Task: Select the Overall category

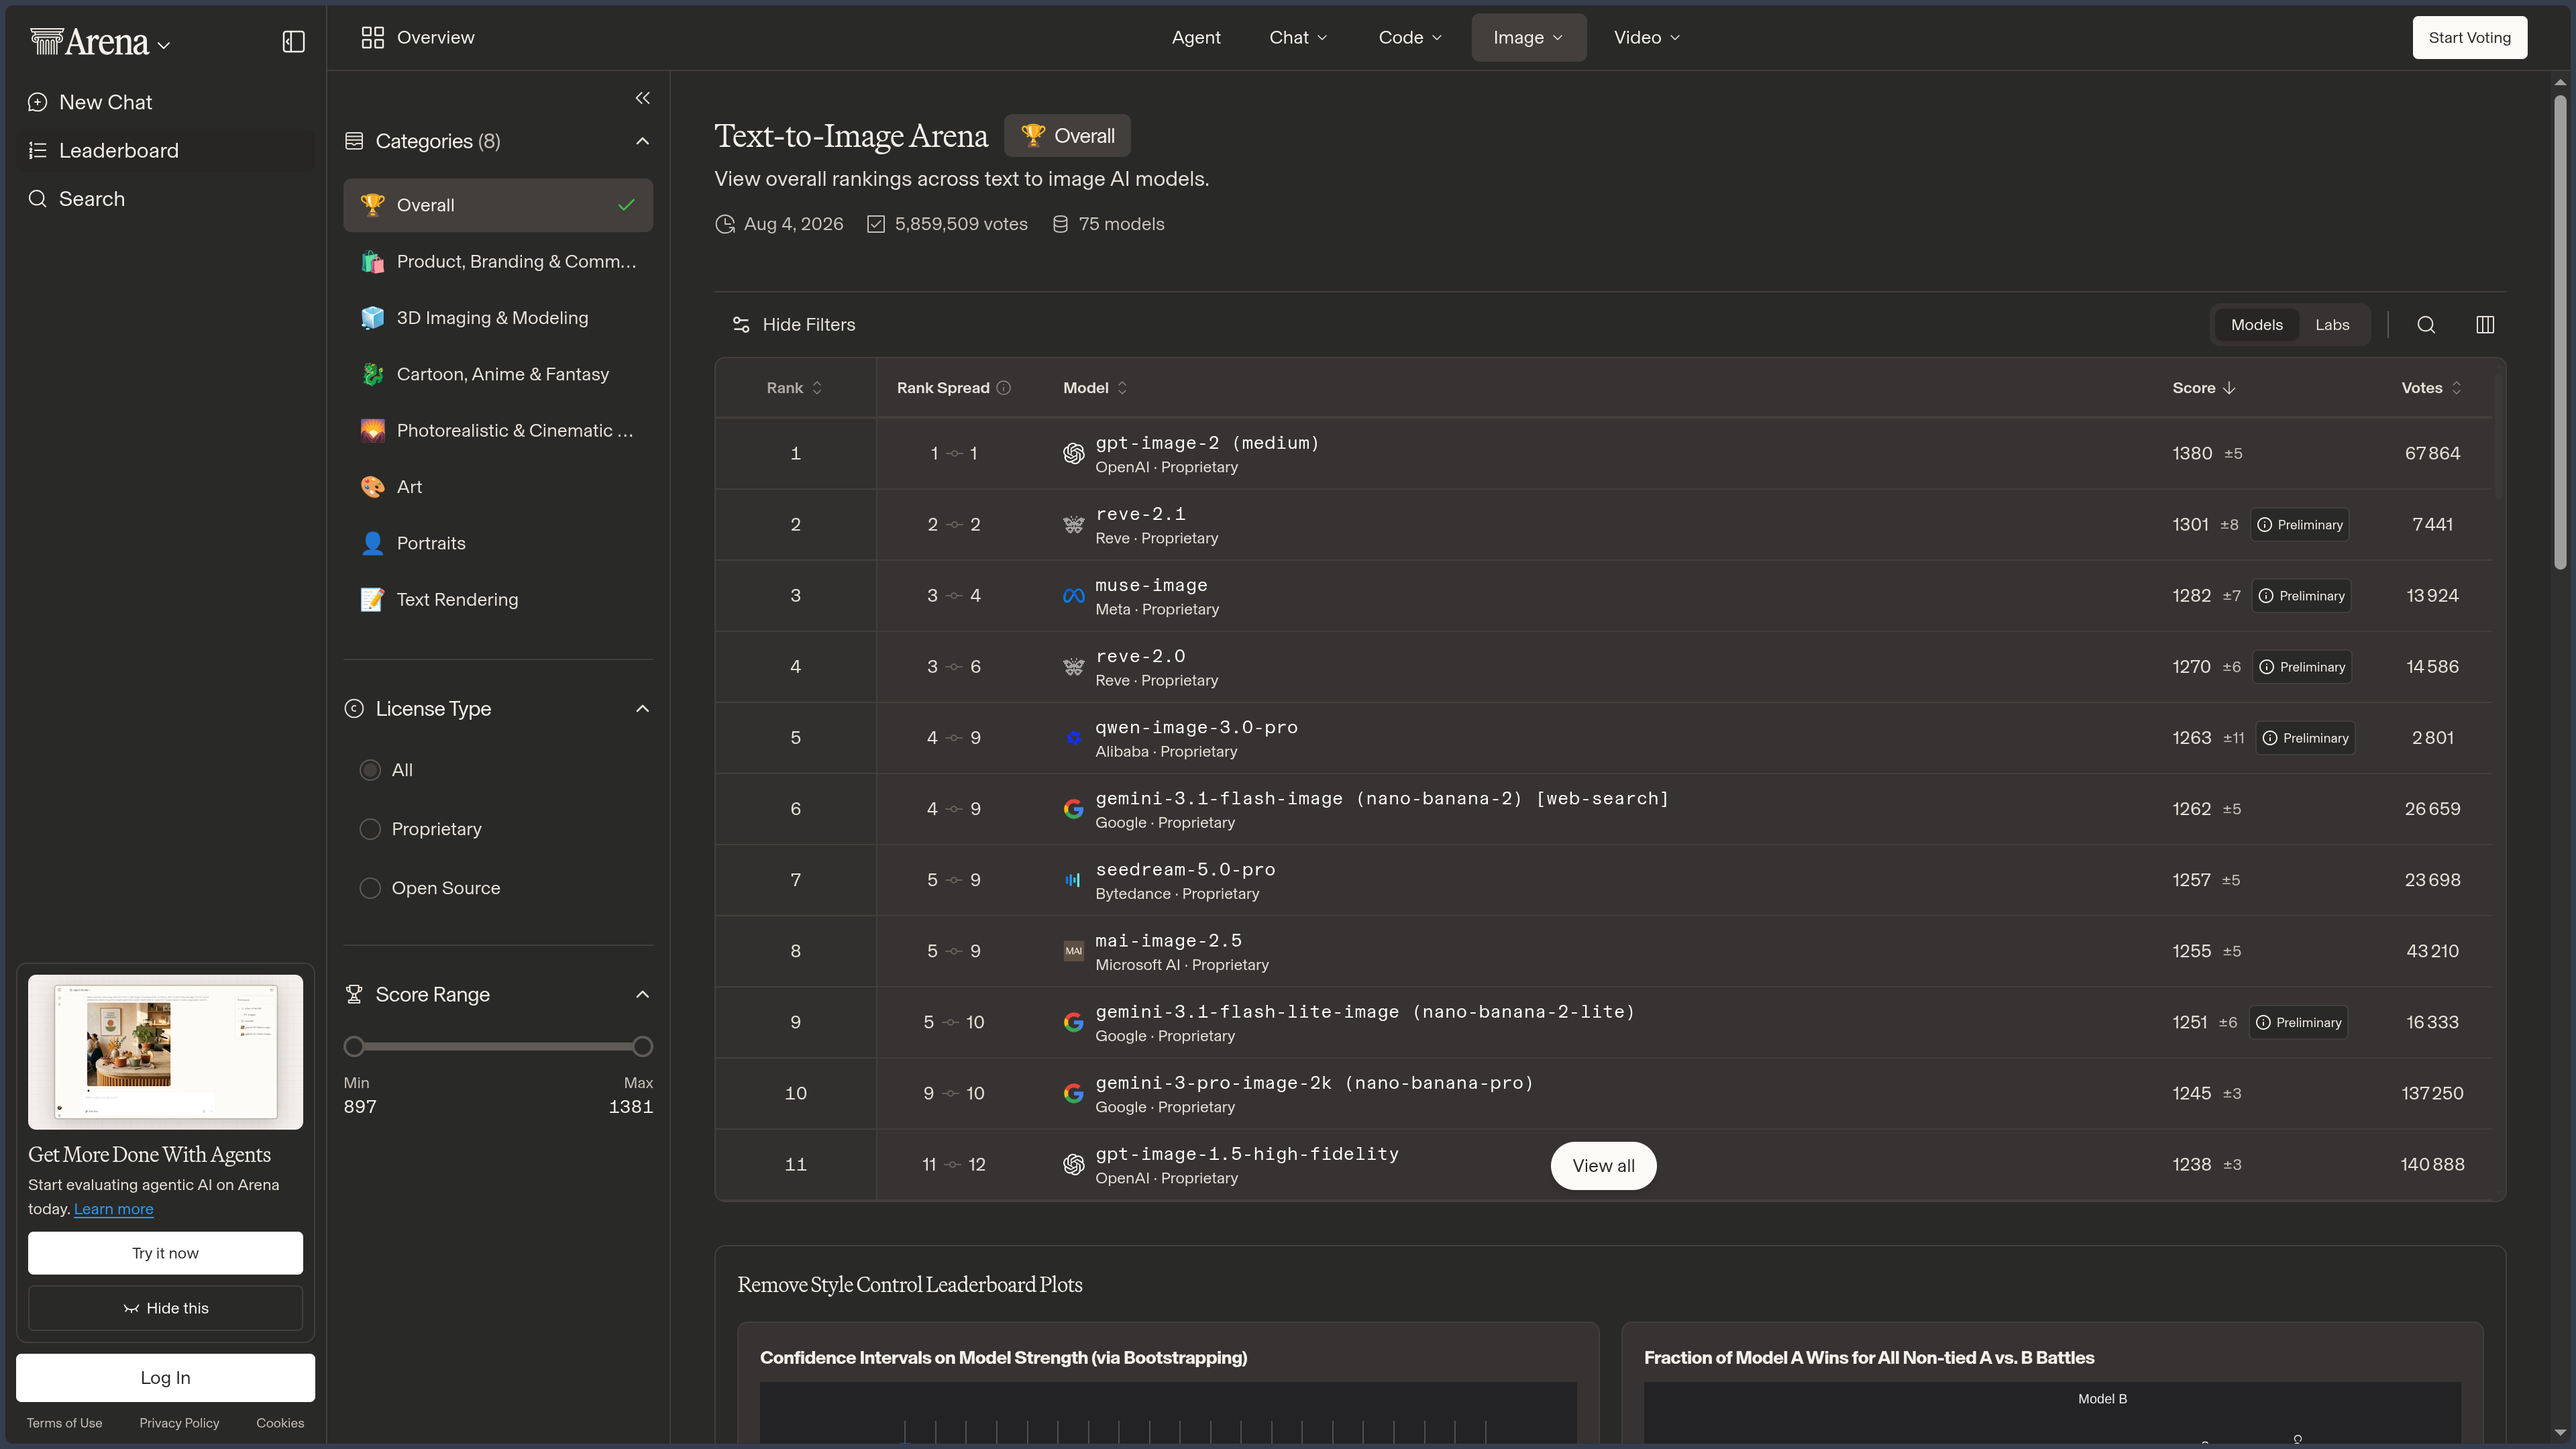Action: click(498, 205)
